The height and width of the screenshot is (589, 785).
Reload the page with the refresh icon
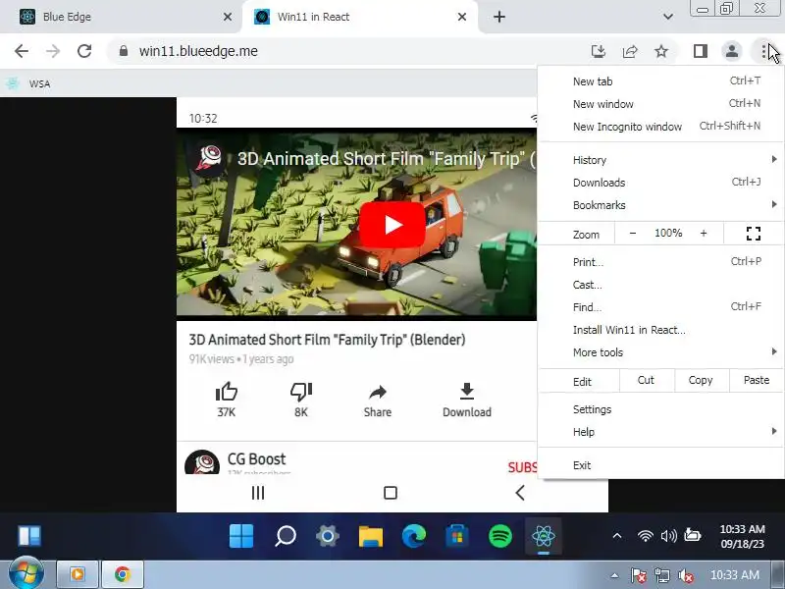[84, 51]
